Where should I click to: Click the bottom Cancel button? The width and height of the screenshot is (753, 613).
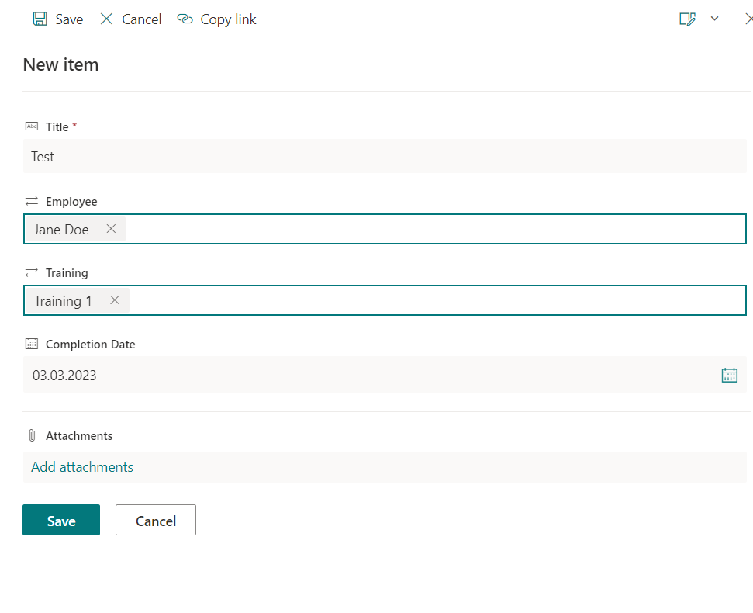[x=156, y=520]
